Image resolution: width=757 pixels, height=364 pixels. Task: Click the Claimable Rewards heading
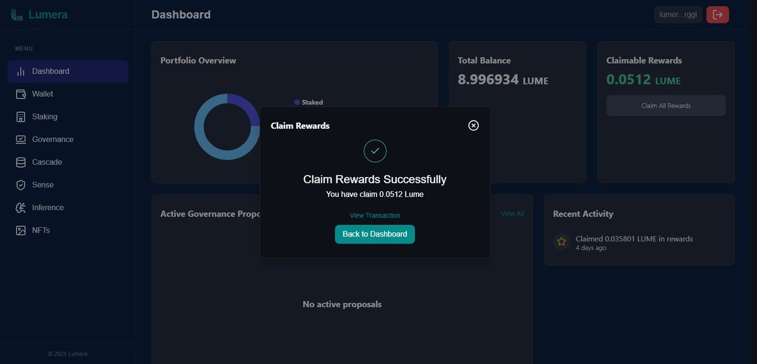tap(644, 61)
